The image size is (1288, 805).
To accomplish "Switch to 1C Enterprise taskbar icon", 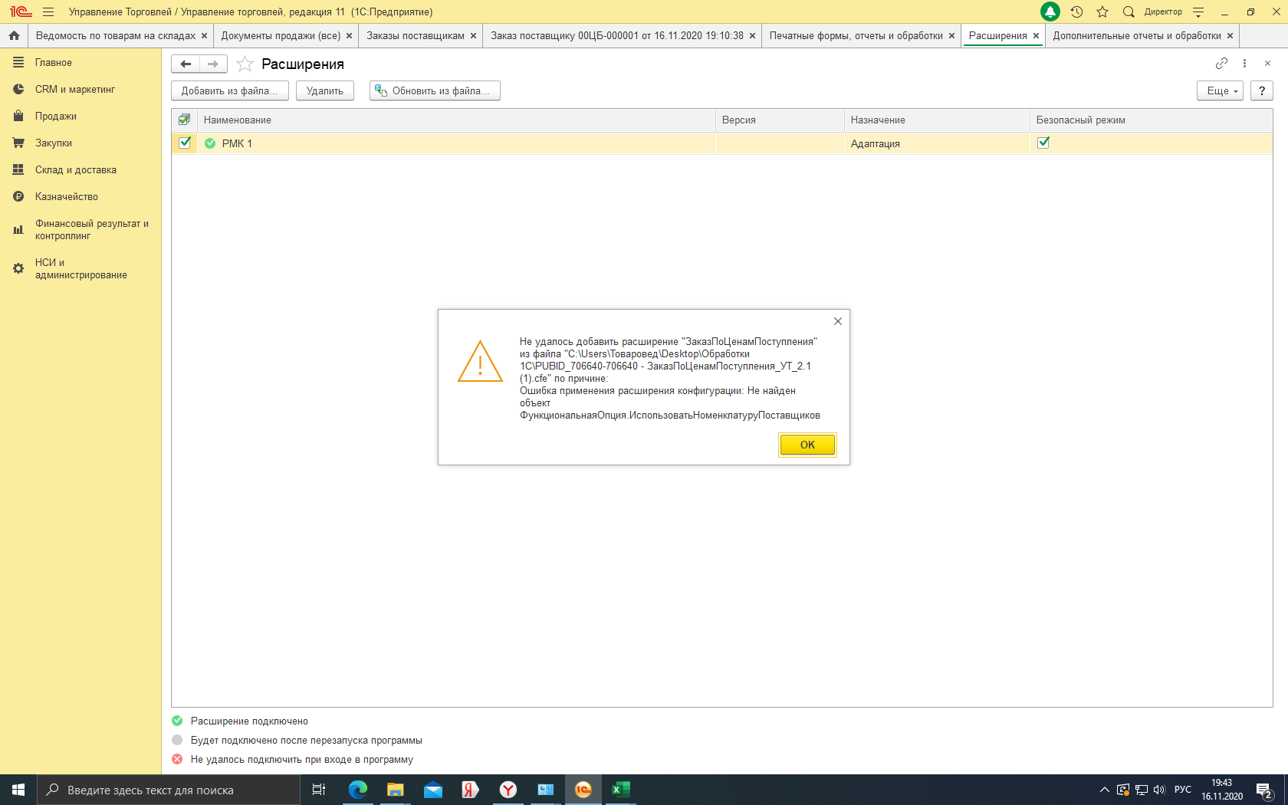I will [583, 790].
